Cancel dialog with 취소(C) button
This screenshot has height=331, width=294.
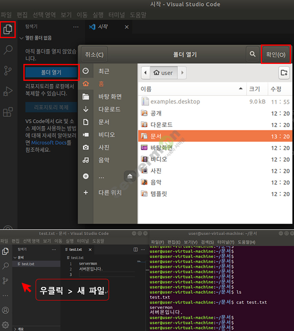(94, 55)
